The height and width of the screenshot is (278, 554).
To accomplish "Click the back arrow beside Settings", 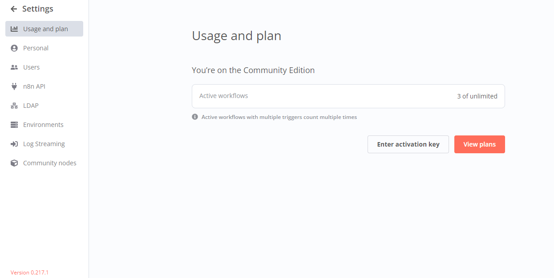I will tap(14, 9).
